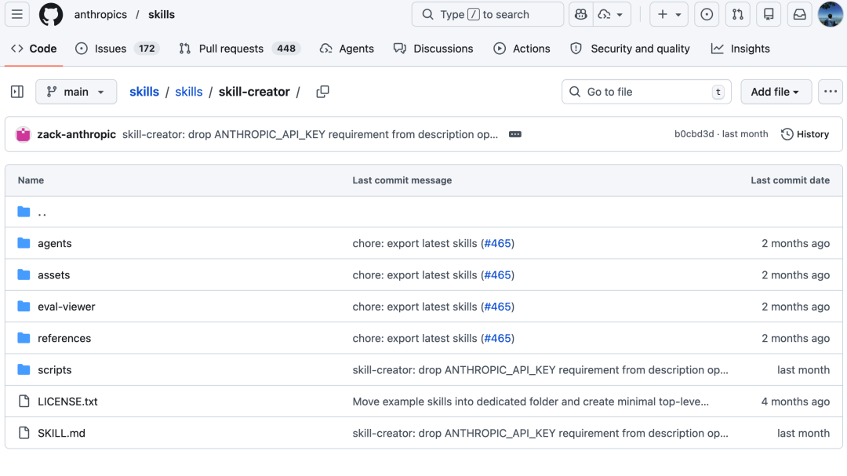Open the scripts folder name
The image size is (847, 476).
pyautogui.click(x=55, y=370)
